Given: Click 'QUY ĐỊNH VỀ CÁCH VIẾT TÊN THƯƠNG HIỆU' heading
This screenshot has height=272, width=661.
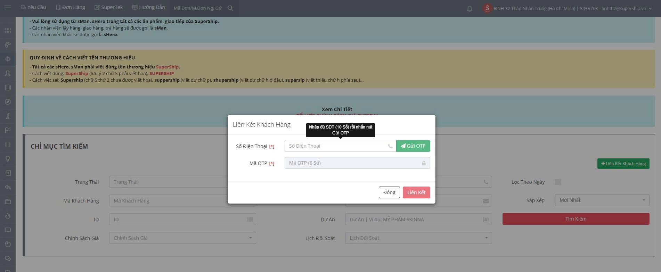Looking at the screenshot, I should point(82,58).
